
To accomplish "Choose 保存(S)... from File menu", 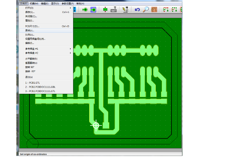I will [46, 12].
